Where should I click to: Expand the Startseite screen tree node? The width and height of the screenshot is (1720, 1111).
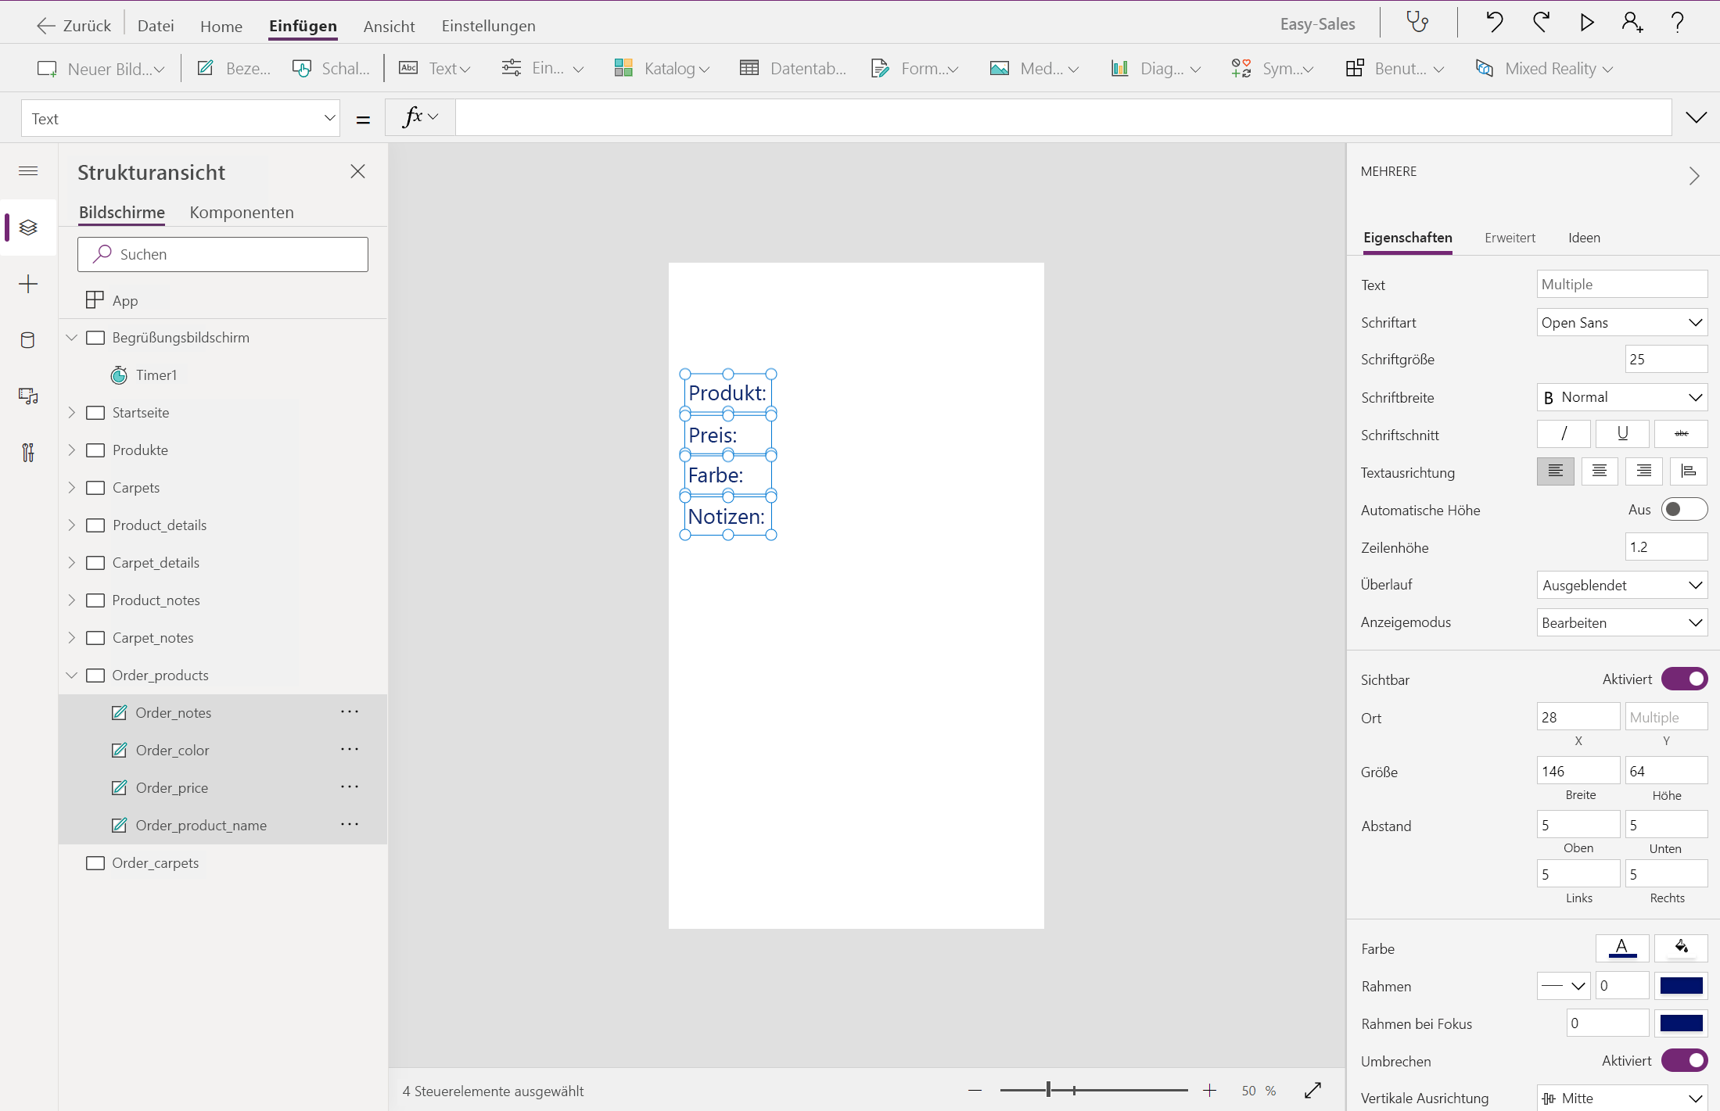pyautogui.click(x=72, y=412)
